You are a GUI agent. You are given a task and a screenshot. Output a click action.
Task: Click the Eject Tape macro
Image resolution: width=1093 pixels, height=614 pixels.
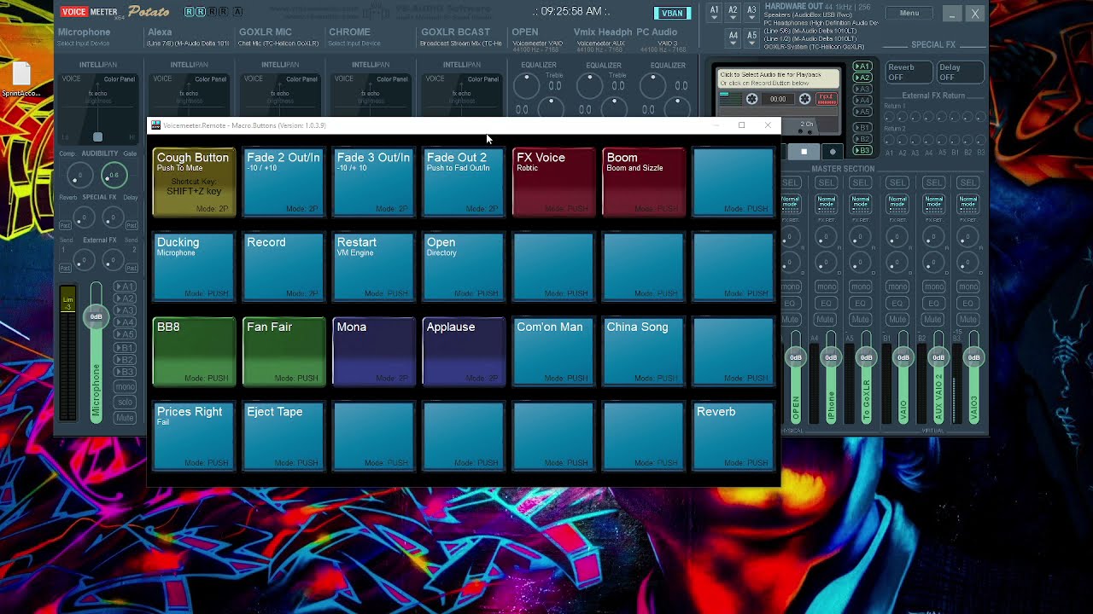[x=283, y=436]
